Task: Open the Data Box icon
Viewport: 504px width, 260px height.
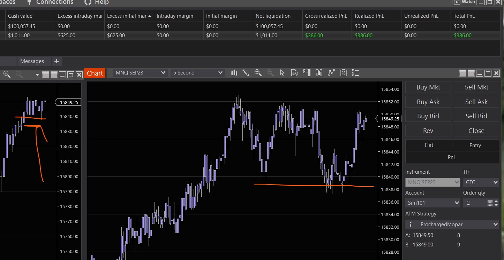Action: [x=295, y=73]
